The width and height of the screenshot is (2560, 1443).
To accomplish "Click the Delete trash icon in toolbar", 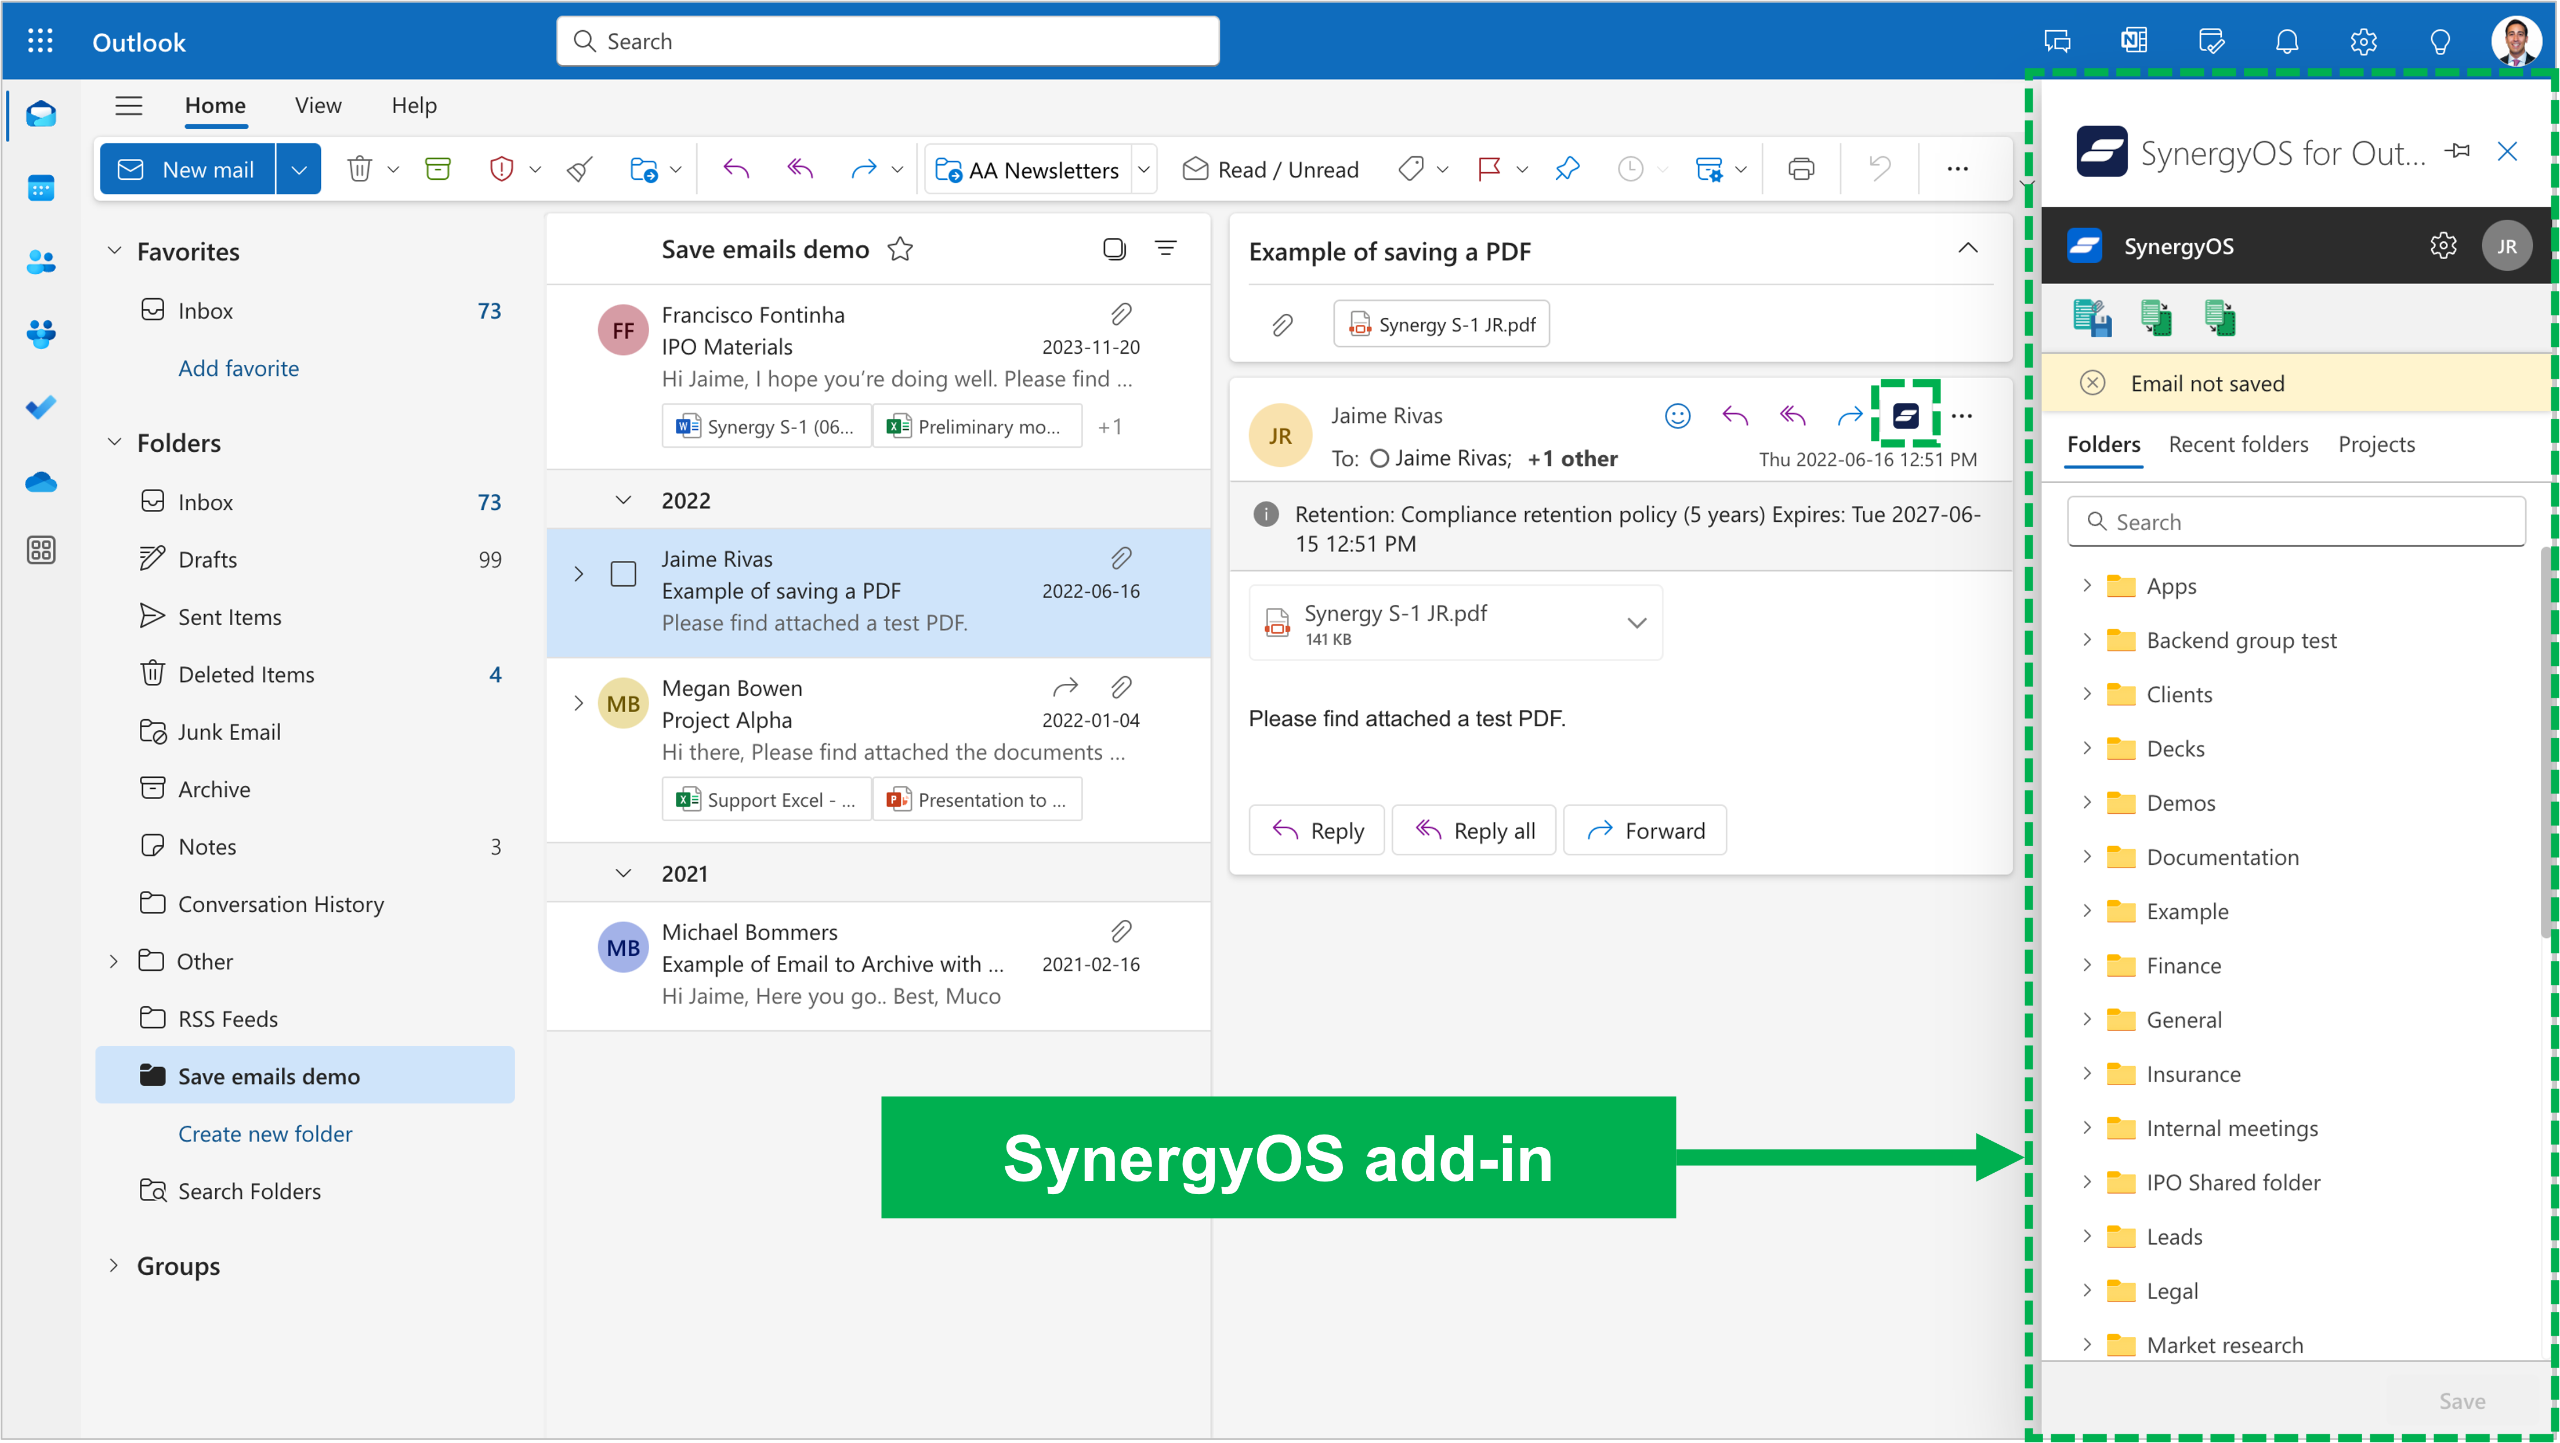I will tap(359, 169).
